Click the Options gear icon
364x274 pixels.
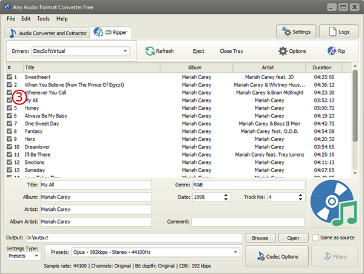pyautogui.click(x=283, y=51)
